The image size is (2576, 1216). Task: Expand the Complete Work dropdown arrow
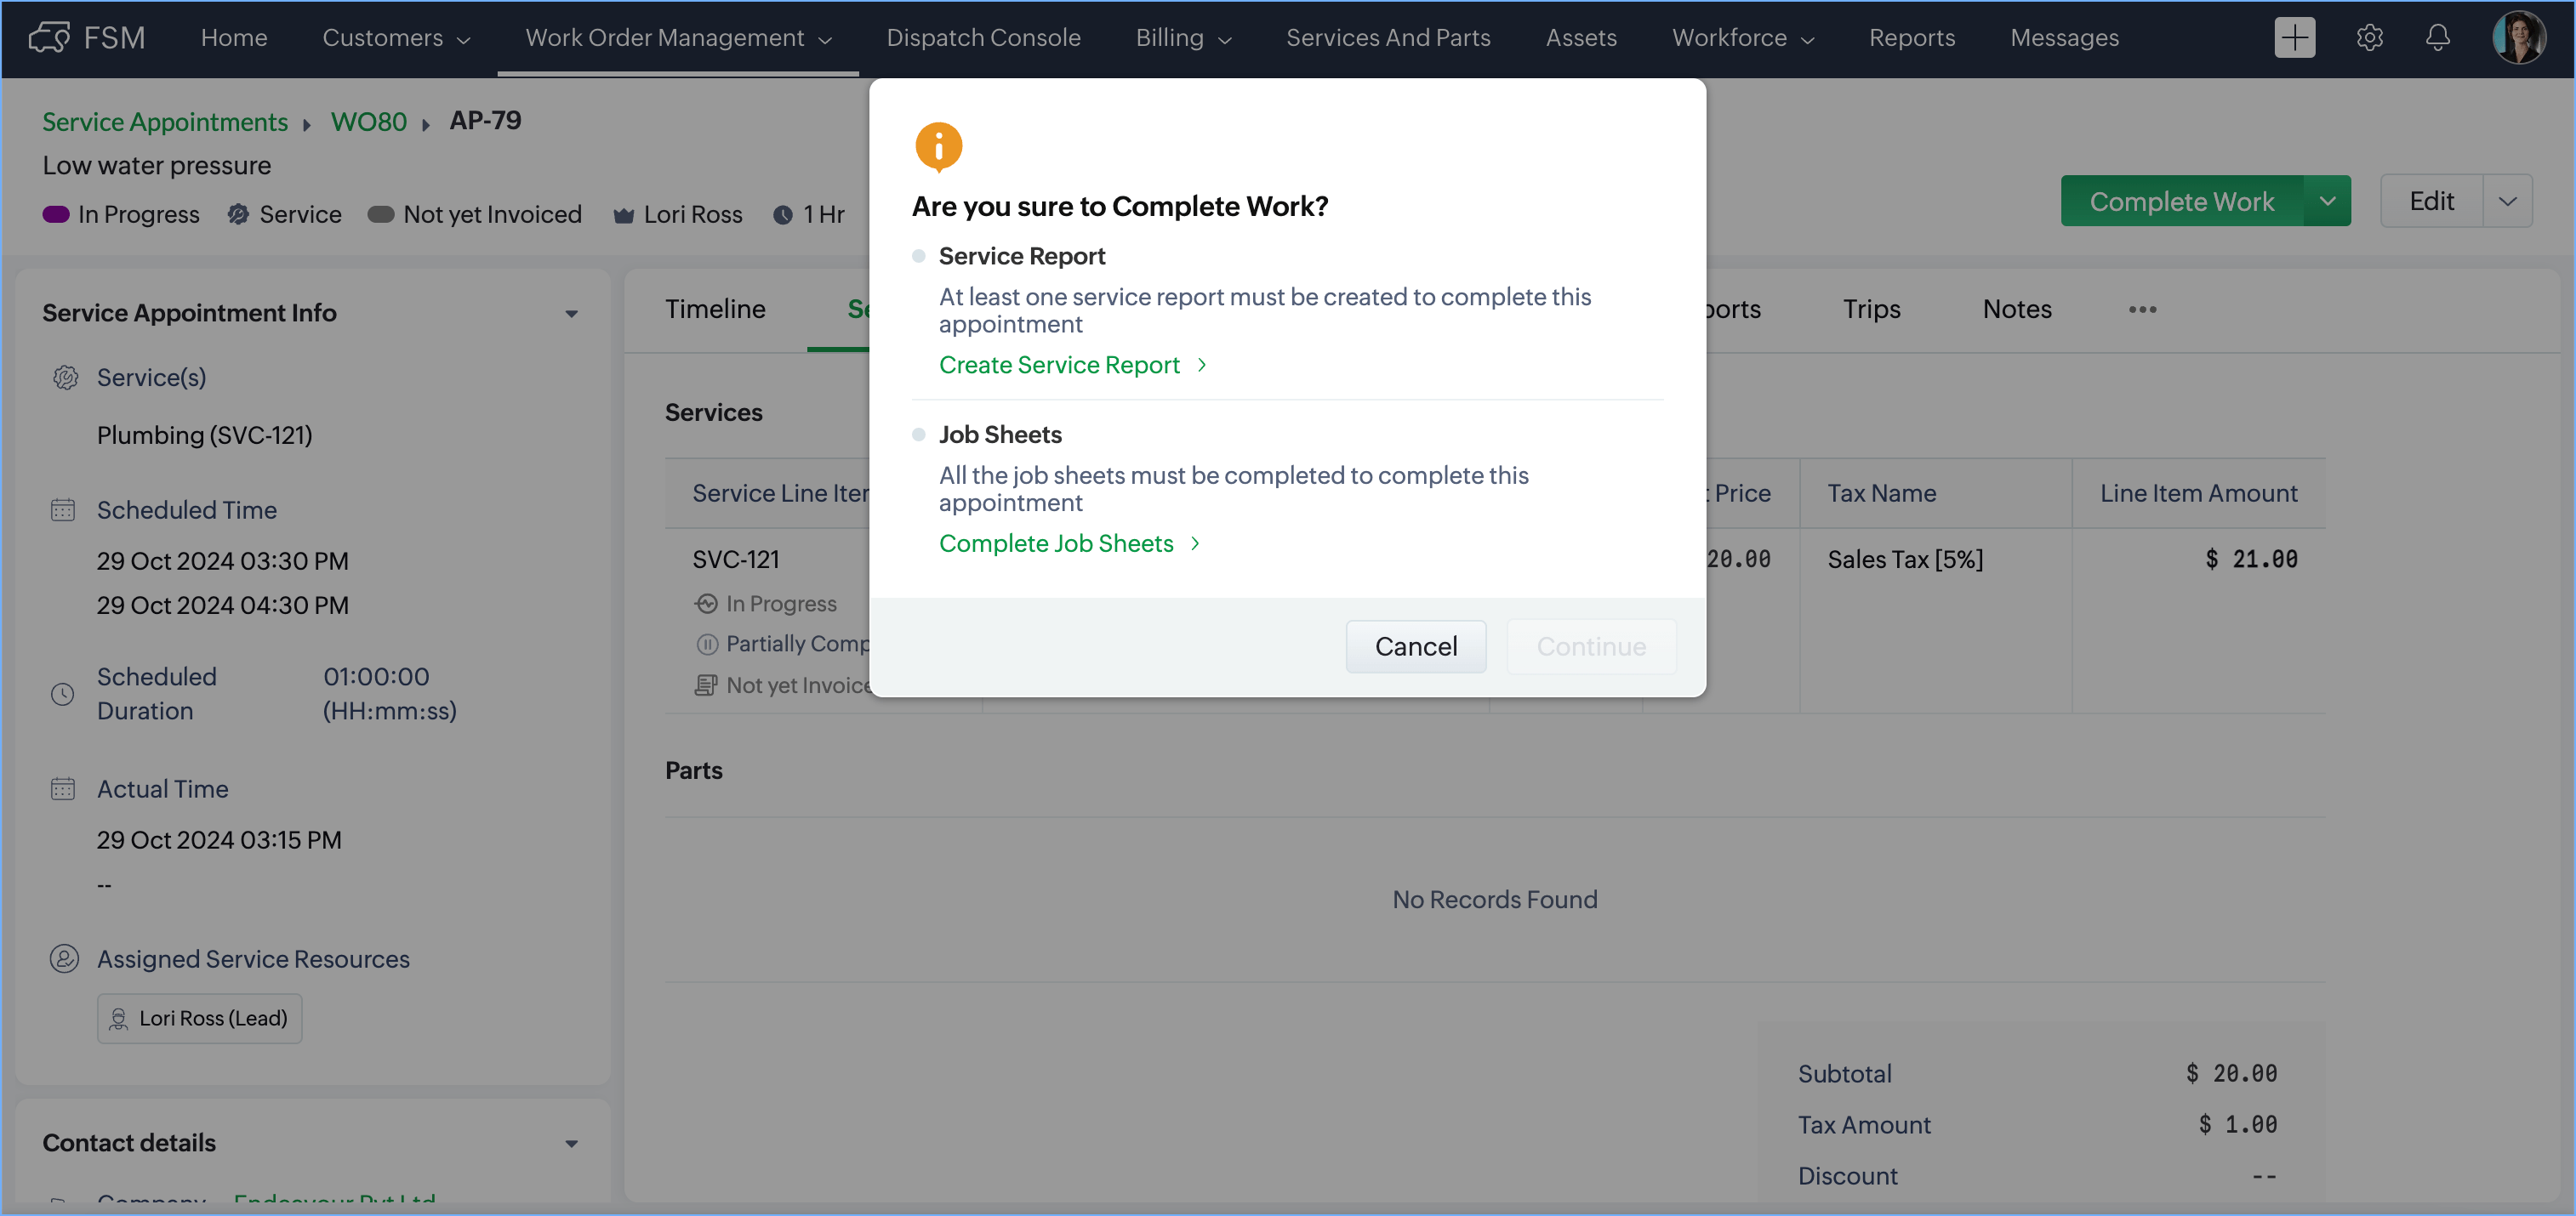[x=2327, y=201]
